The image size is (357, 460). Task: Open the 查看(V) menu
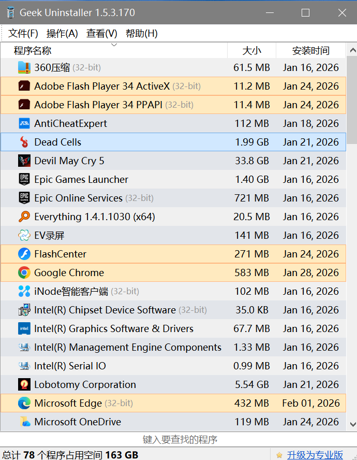point(102,34)
